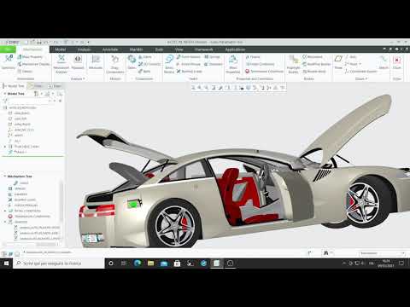Open the File menu
This screenshot has width=410, height=307.
coord(8,49)
